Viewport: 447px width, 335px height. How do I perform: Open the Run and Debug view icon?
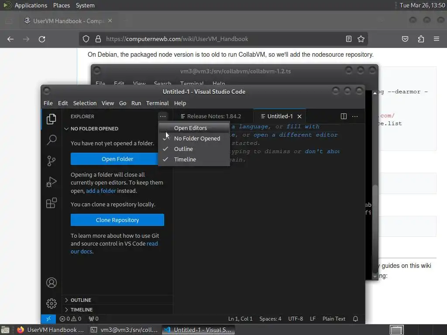(52, 182)
